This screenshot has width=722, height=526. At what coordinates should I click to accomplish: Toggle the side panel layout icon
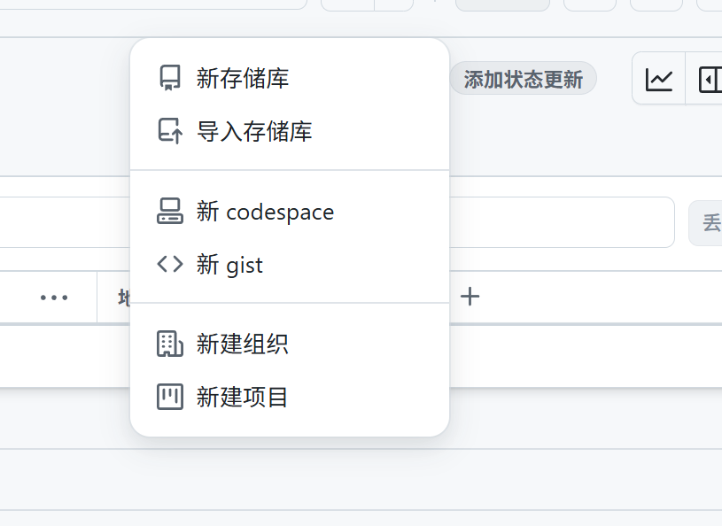coord(710,80)
